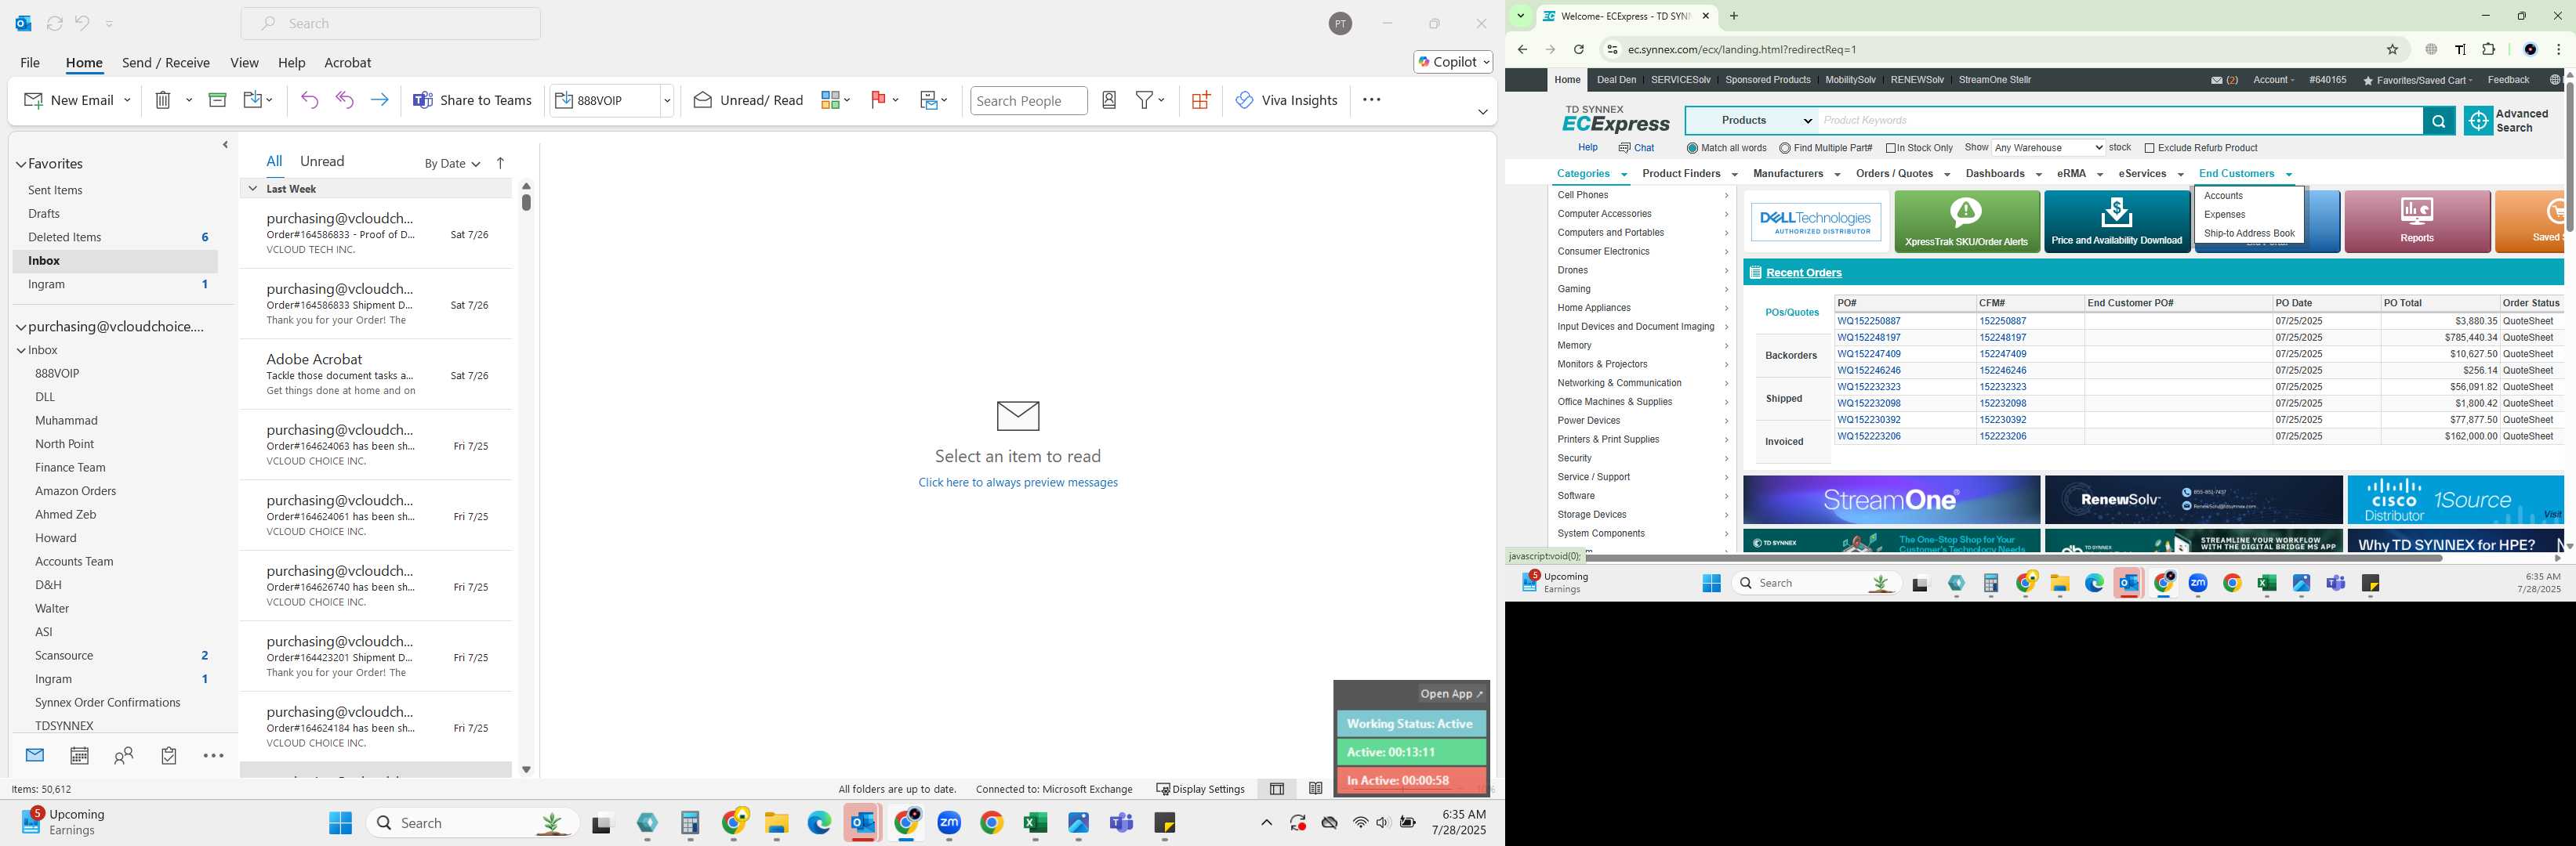Screen dimensions: 2576x846
Task: Open the Address Book icon beside Search People
Action: [1109, 100]
